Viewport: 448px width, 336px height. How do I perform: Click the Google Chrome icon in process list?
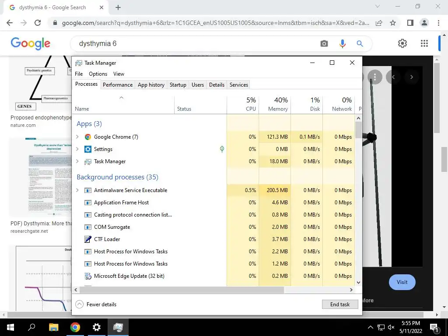(87, 137)
